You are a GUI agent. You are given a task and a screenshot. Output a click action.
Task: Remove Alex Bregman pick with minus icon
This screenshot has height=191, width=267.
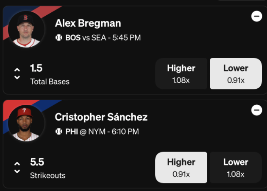[x=256, y=16]
